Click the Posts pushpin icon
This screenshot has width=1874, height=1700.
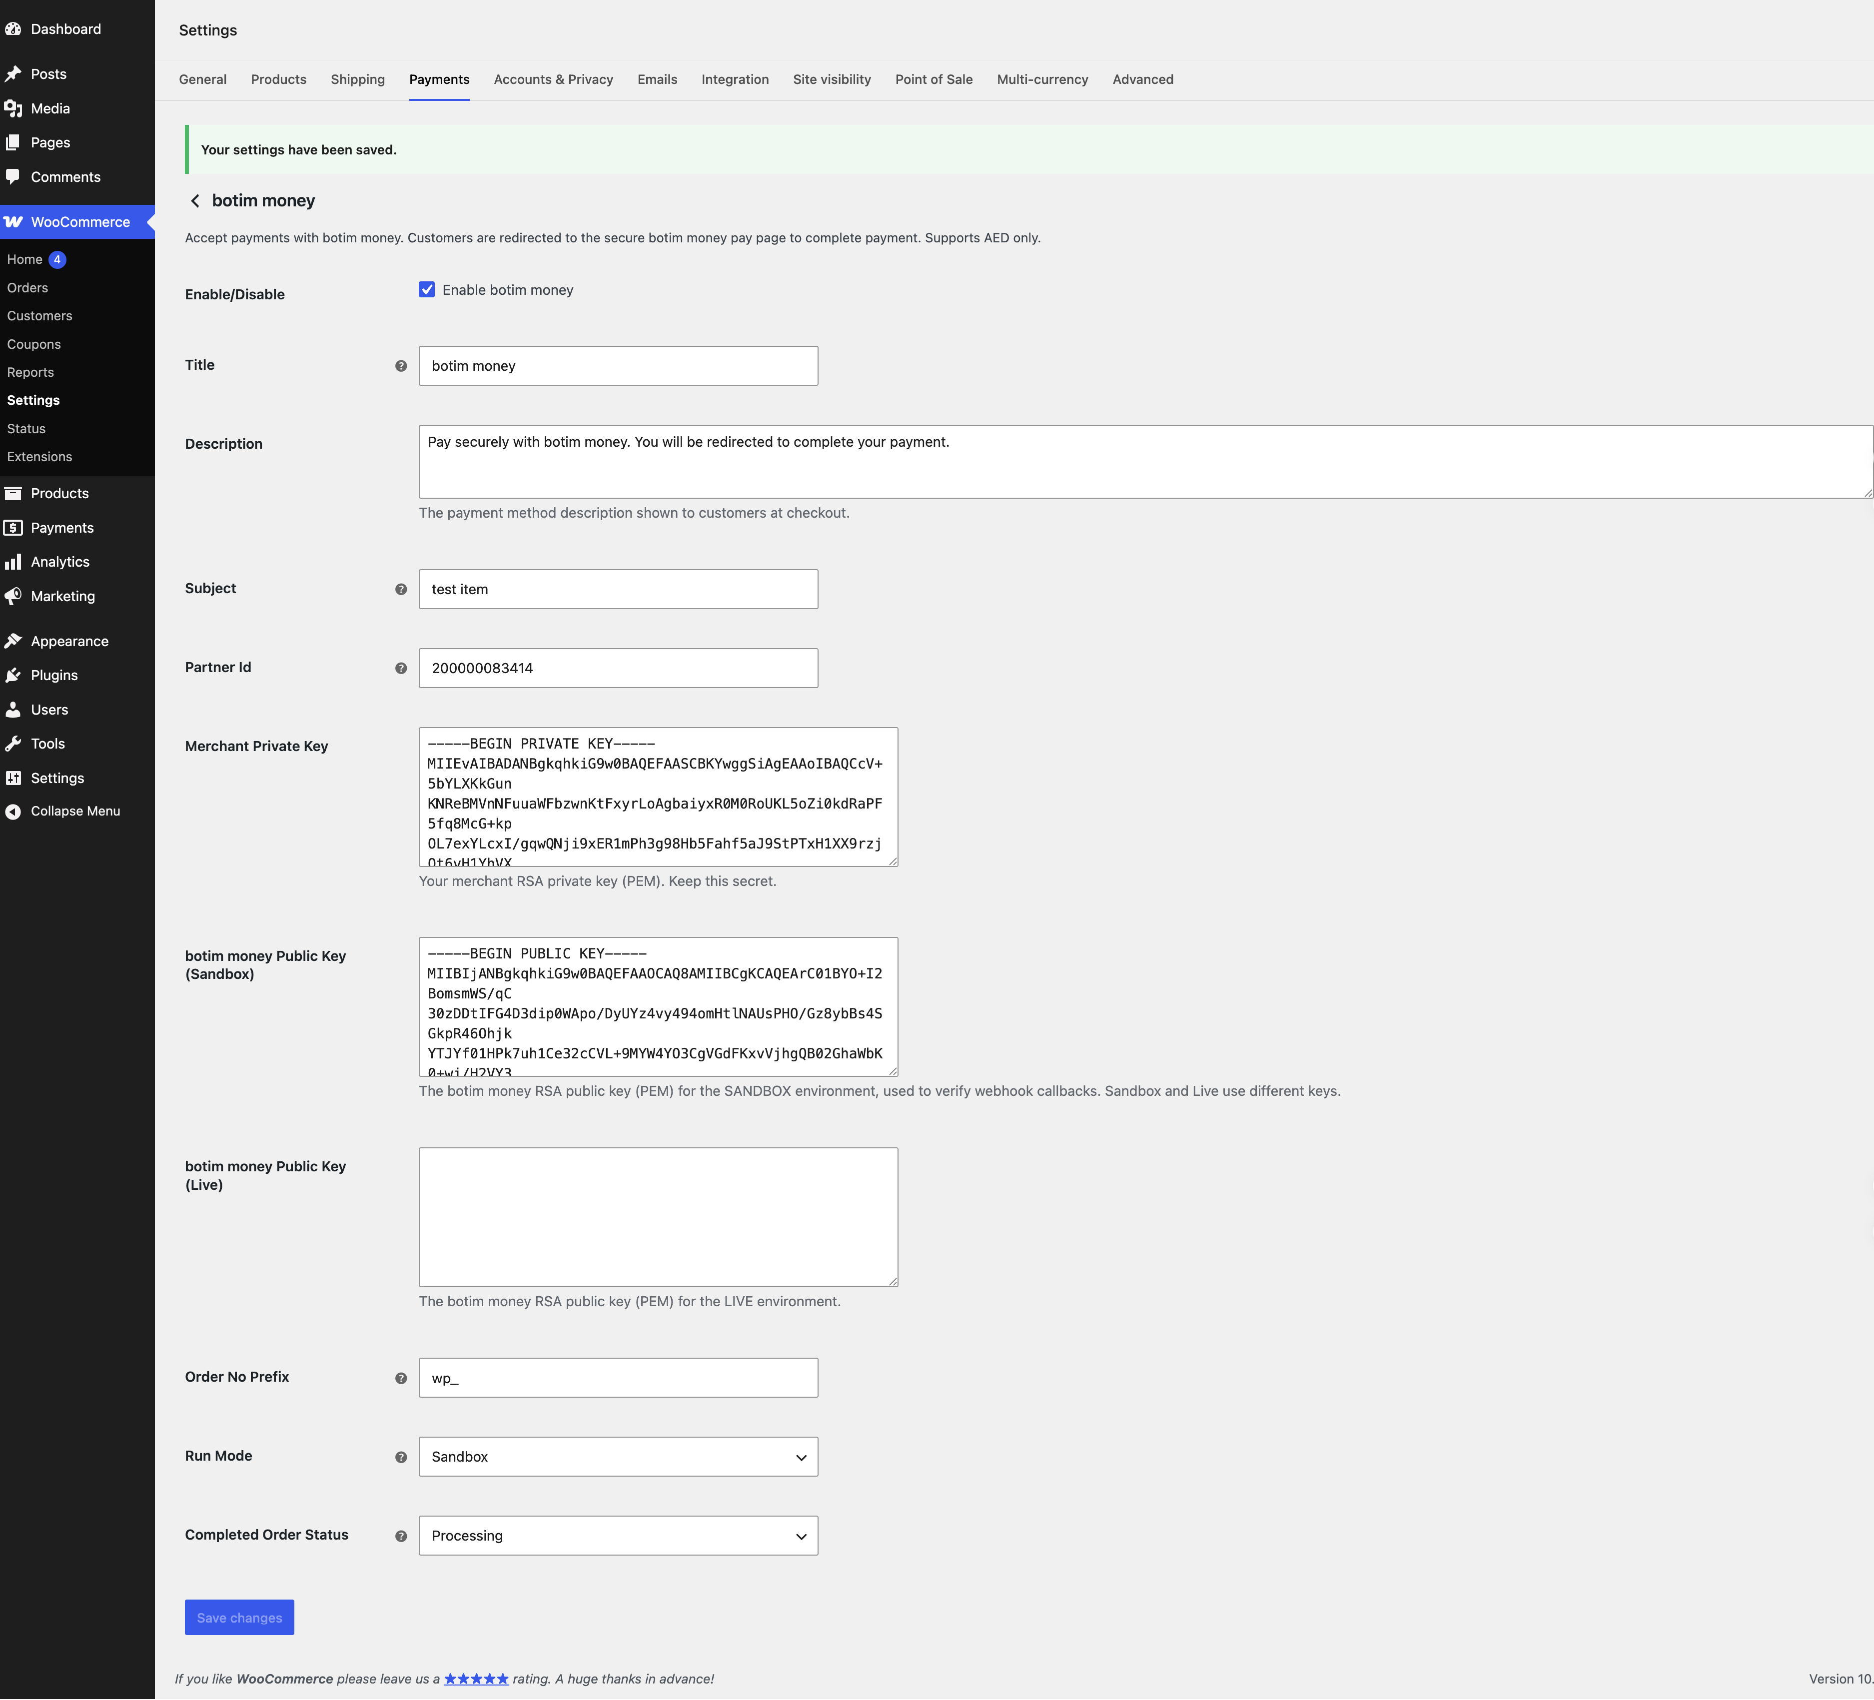point(13,74)
